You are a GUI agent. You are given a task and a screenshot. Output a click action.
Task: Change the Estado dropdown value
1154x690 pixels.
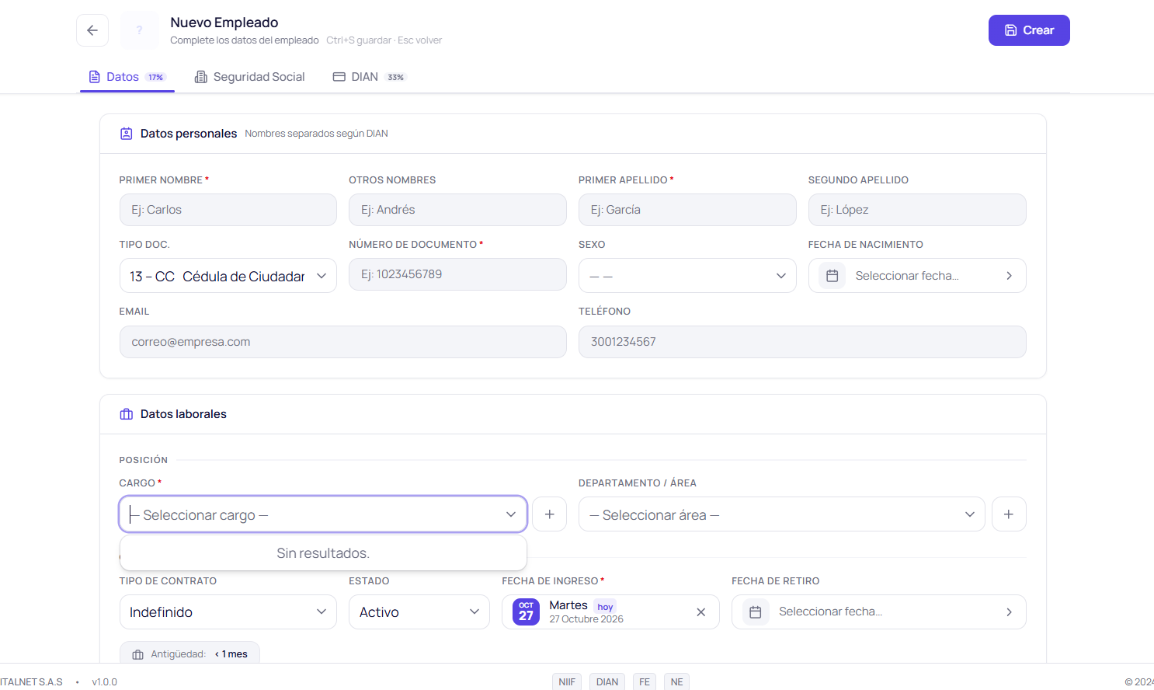point(419,612)
